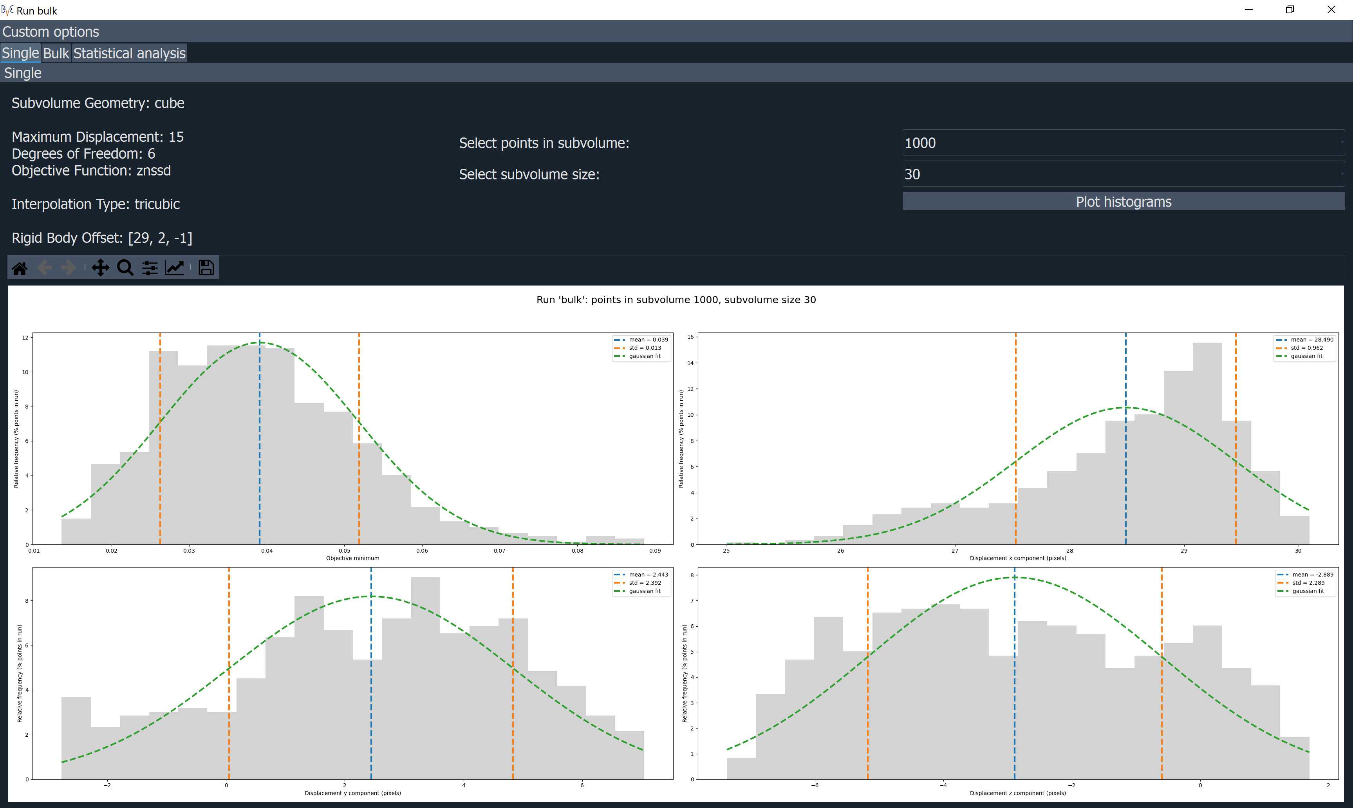1353x808 pixels.
Task: Click the Custom options header
Action: pos(677,32)
